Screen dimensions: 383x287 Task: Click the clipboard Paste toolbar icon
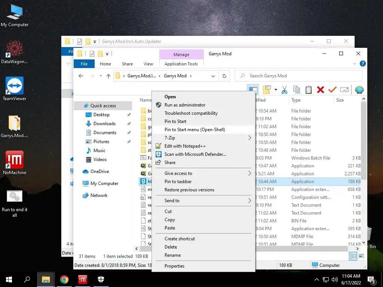point(309,90)
